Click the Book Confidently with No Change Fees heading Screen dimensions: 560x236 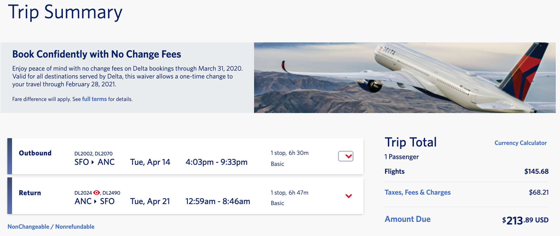97,54
